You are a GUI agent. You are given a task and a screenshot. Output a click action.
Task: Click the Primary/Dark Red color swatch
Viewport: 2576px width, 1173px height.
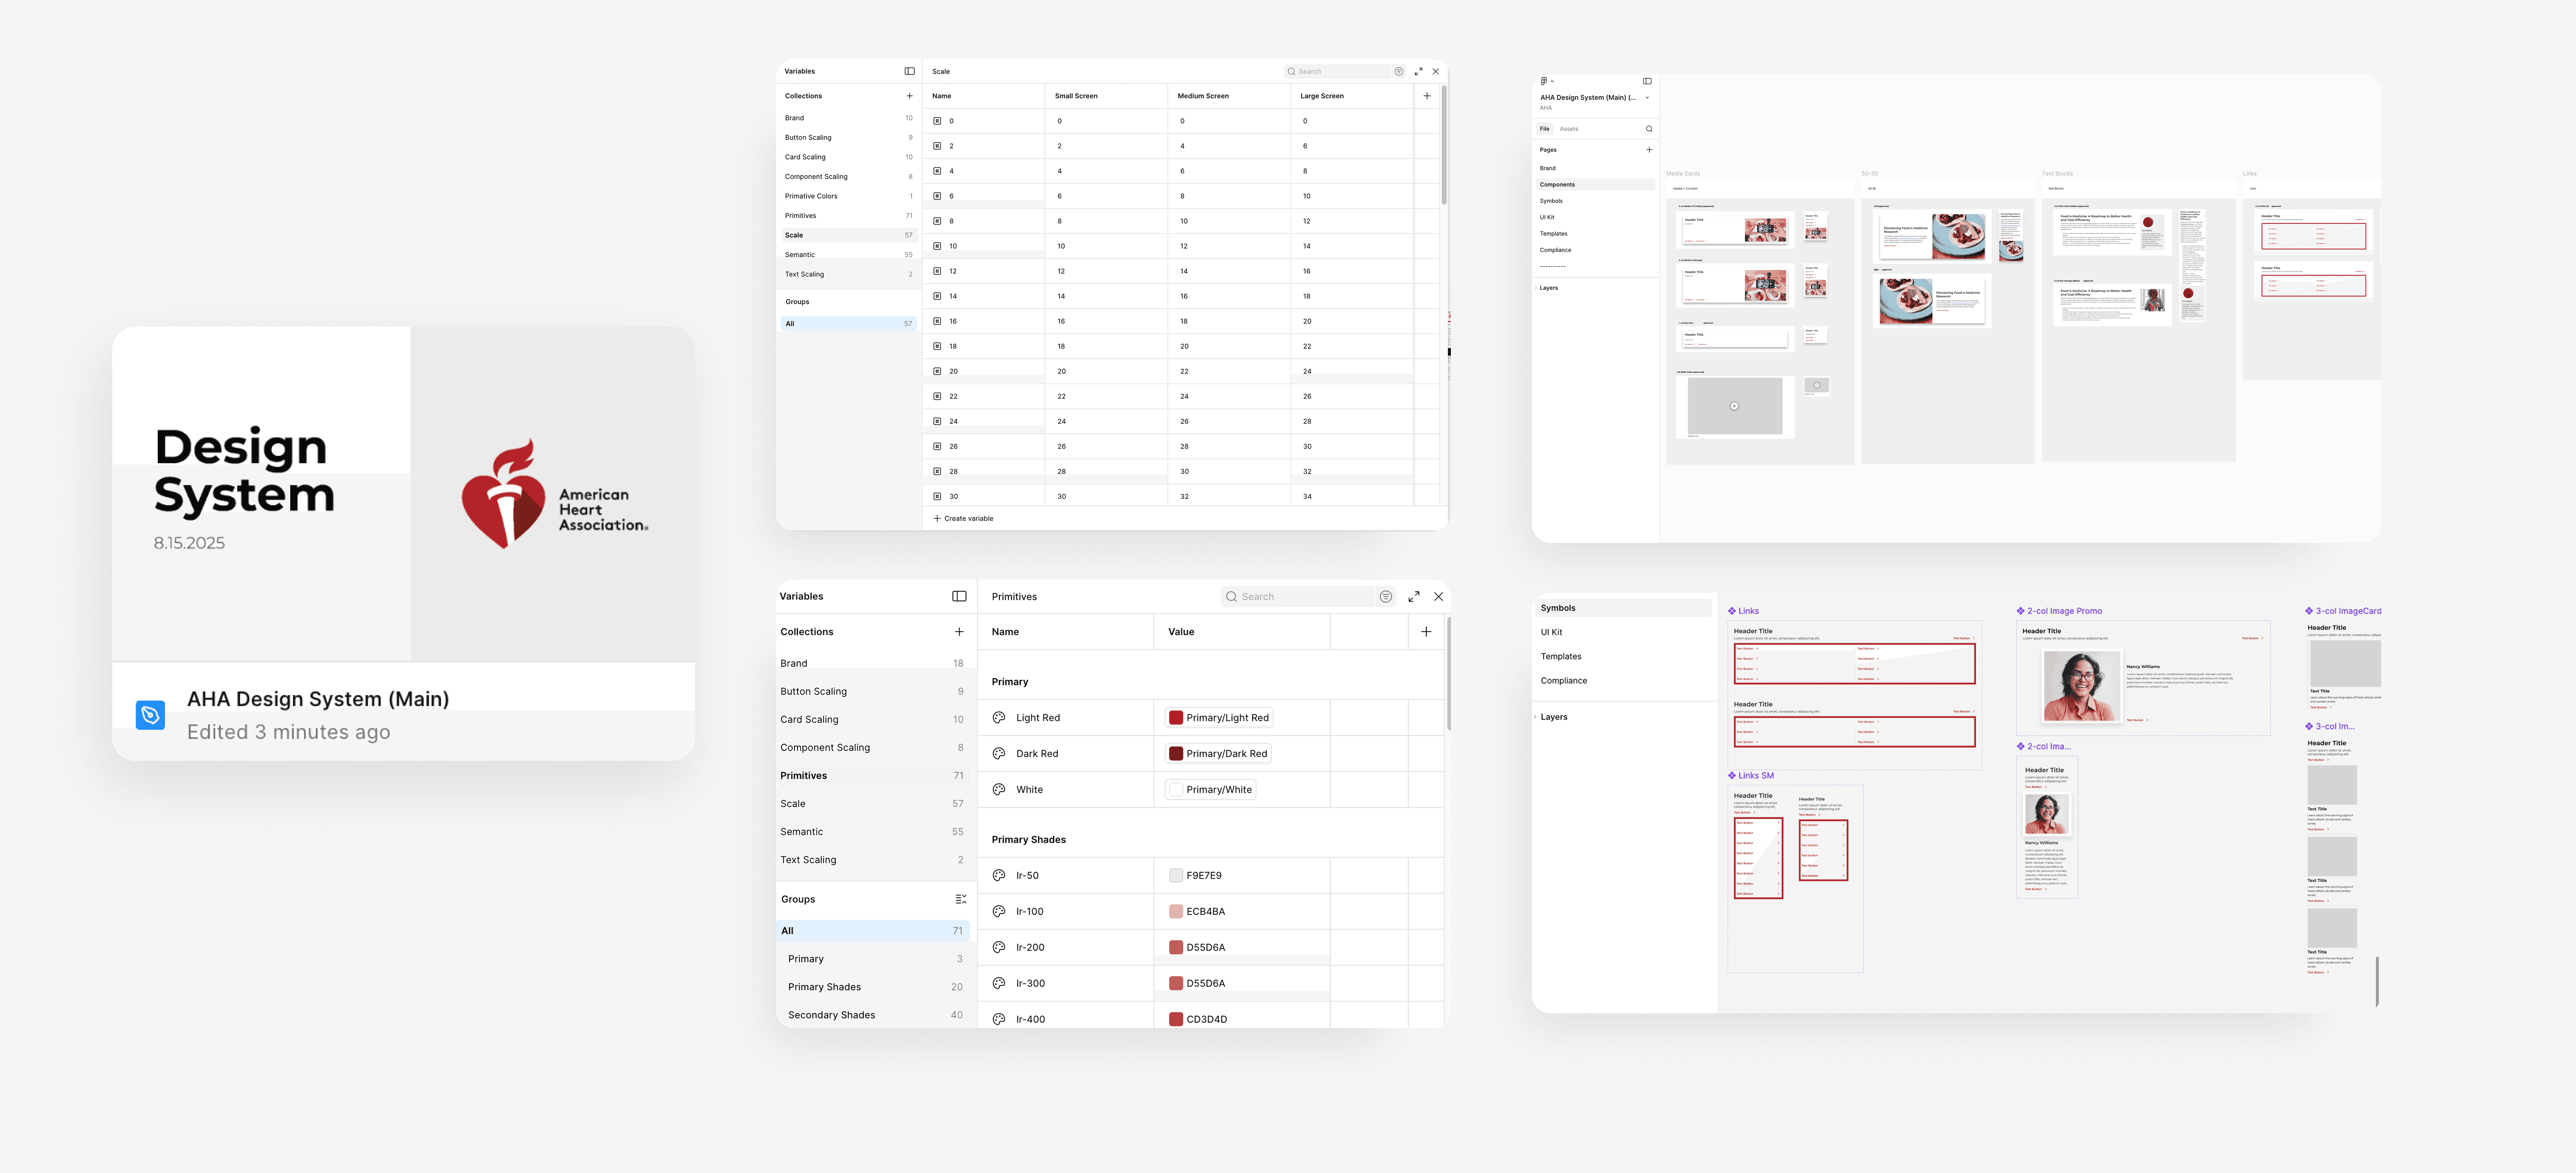coord(1176,754)
